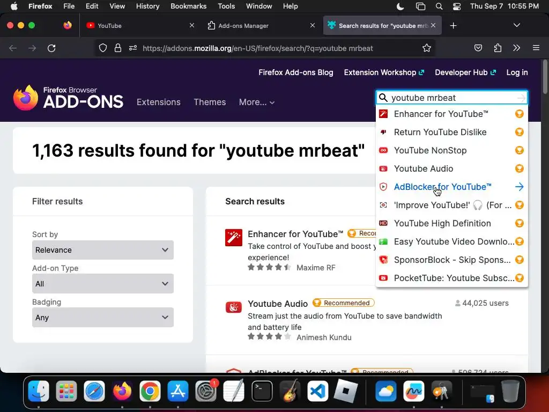Viewport: 549px width, 412px height.
Task: Bookmark this page with the star
Action: [x=426, y=48]
